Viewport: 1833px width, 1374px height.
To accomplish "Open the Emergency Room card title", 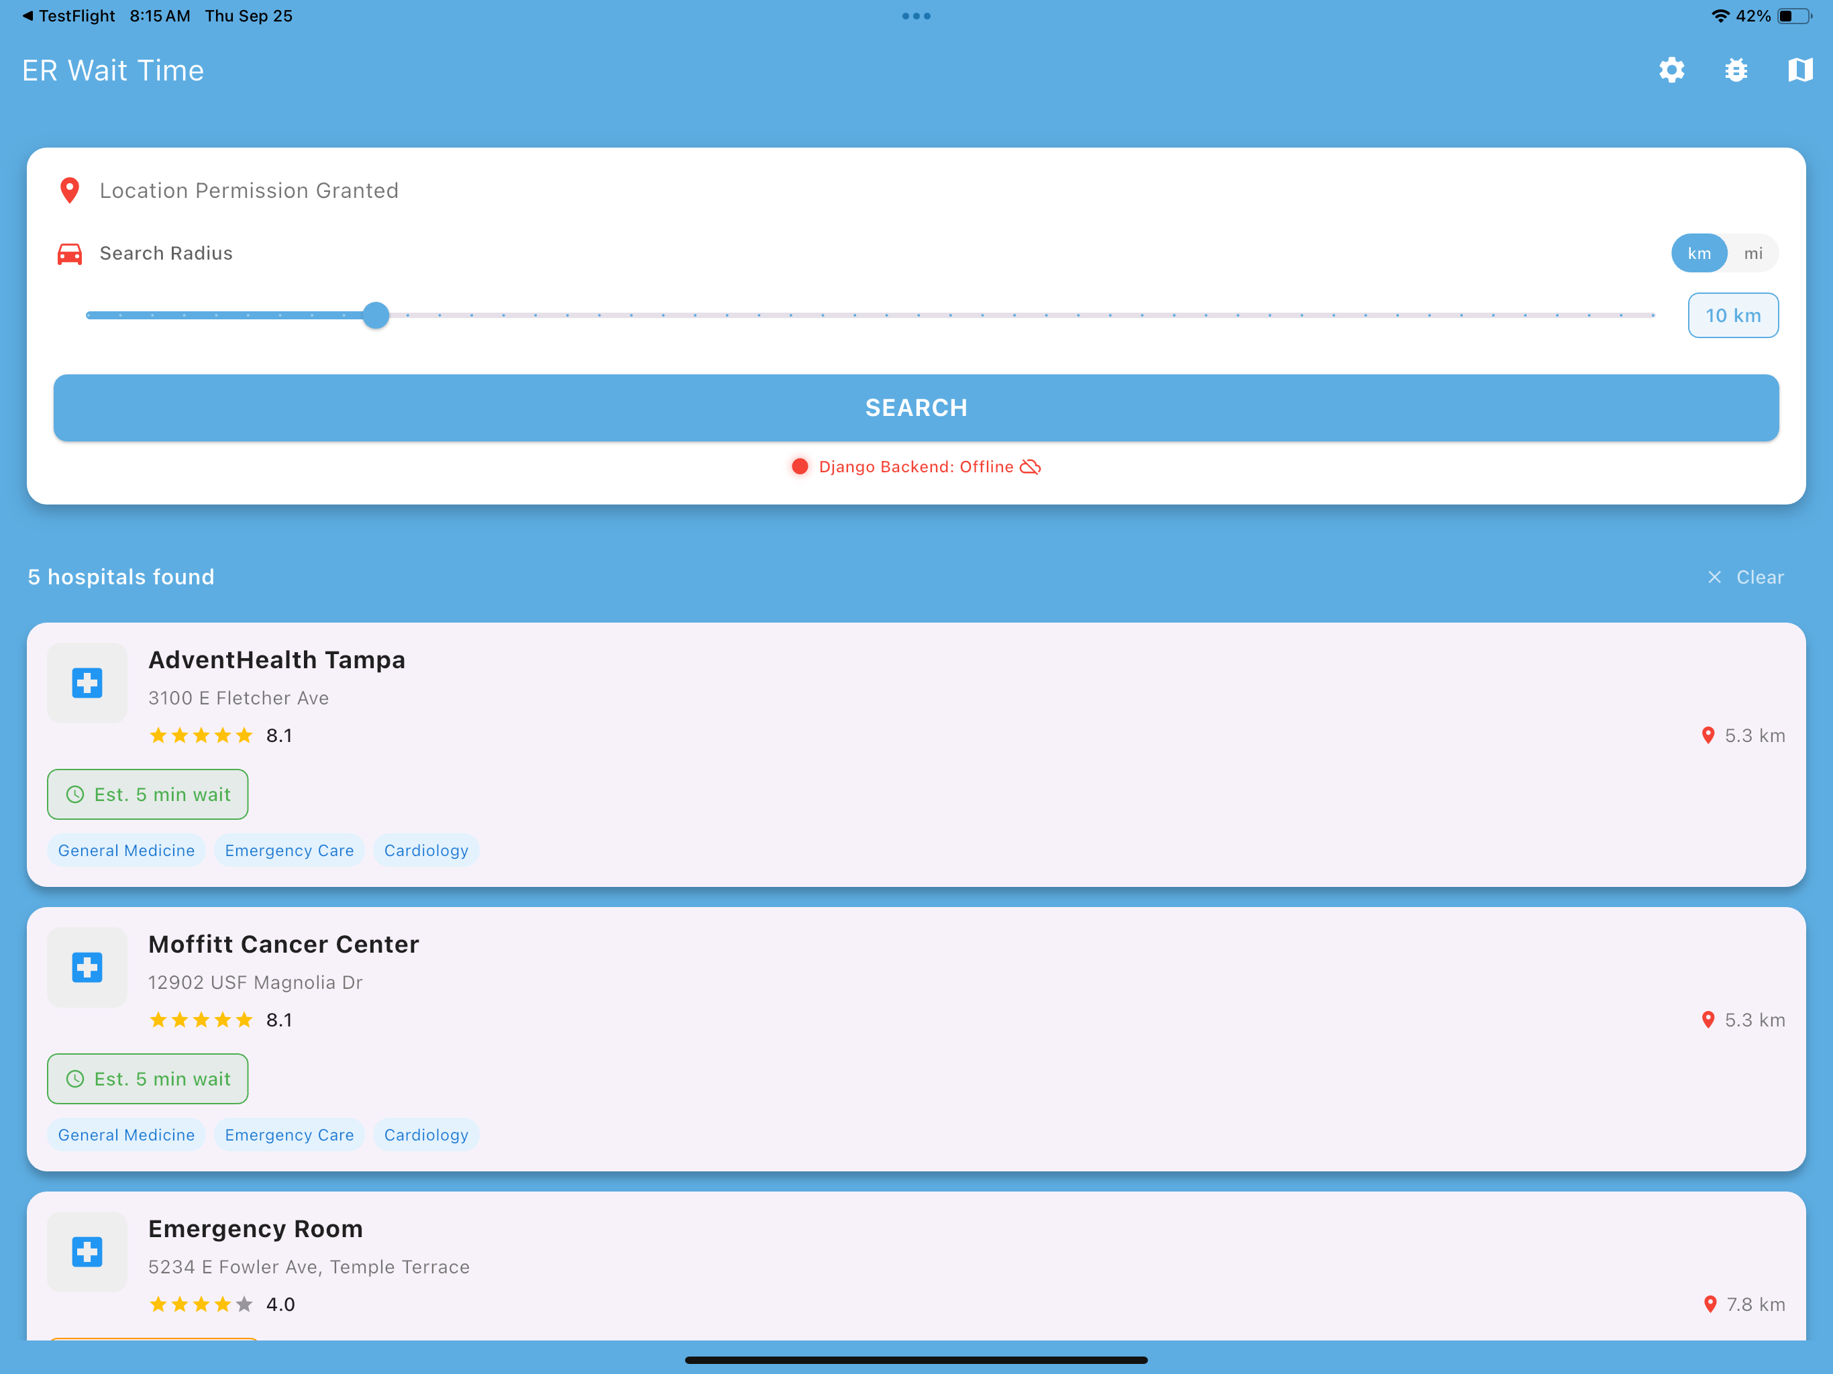I will [255, 1228].
